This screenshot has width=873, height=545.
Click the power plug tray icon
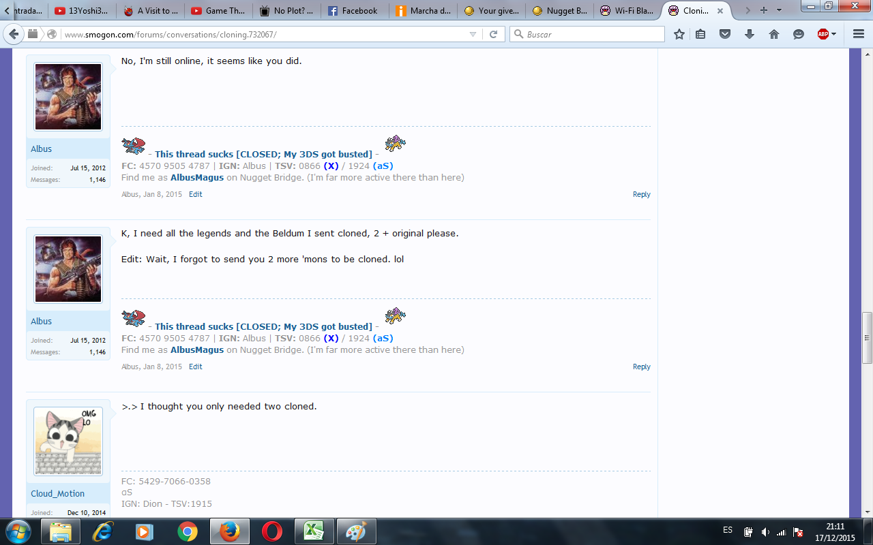[x=748, y=531]
